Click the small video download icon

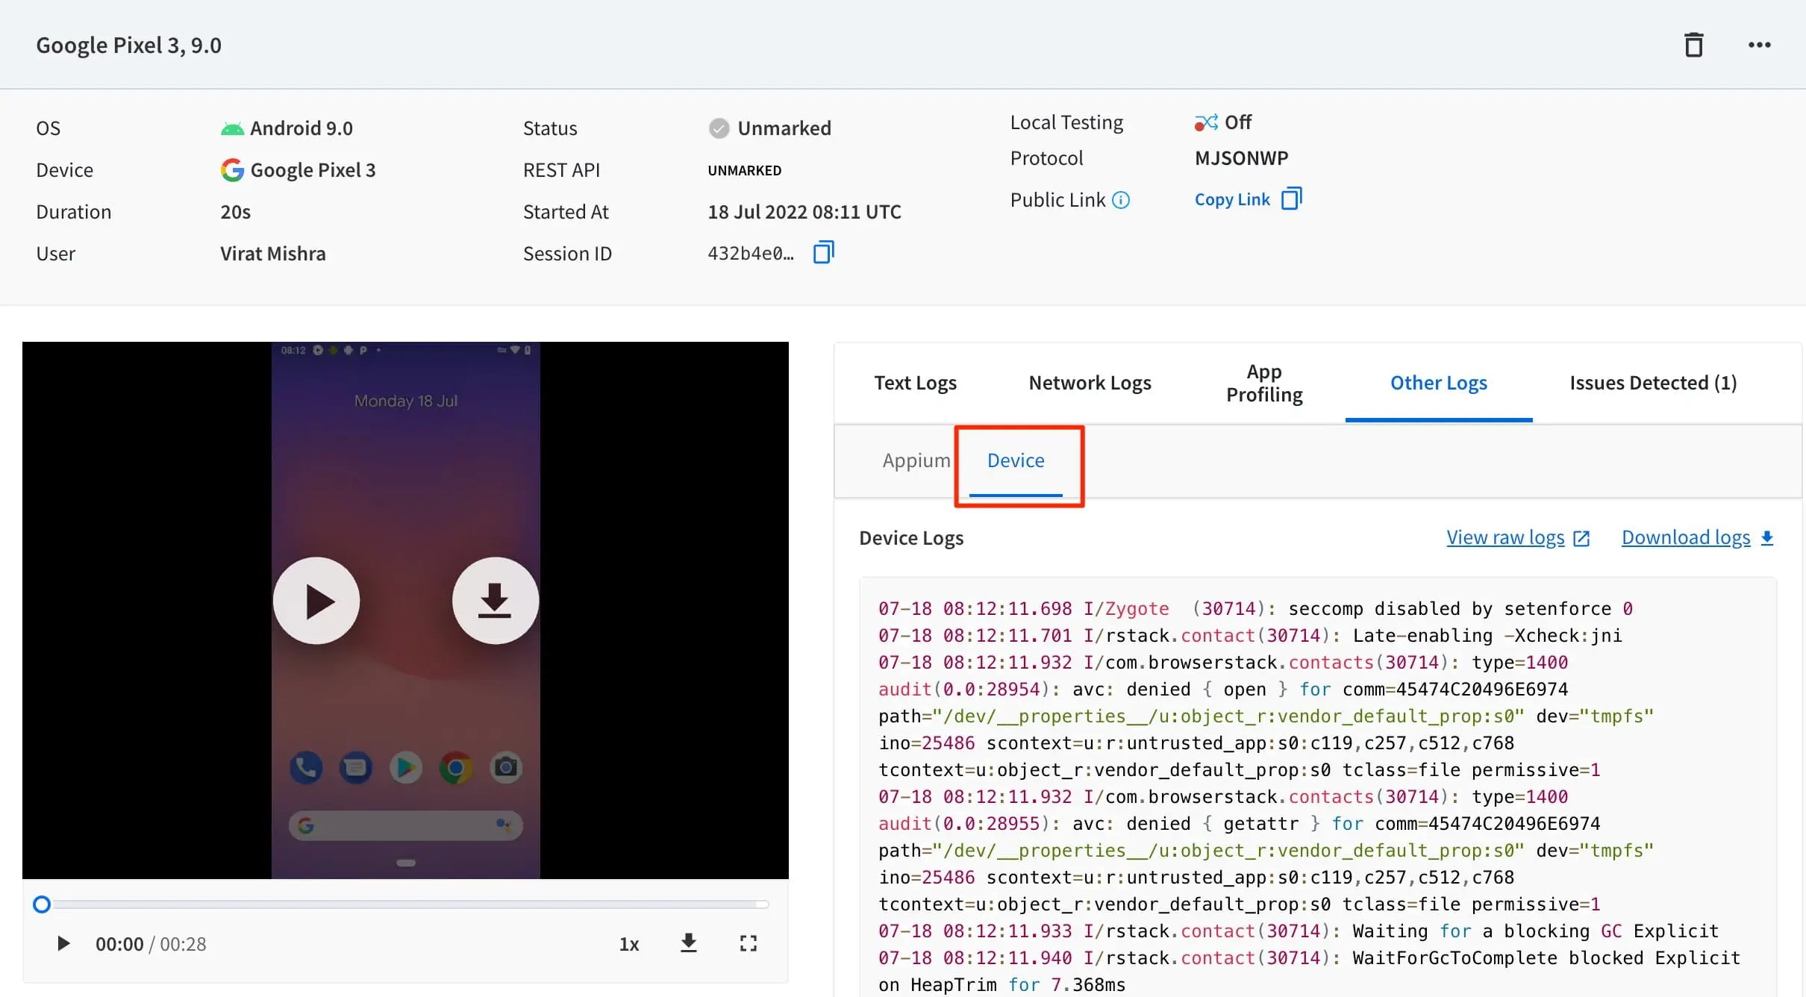(x=689, y=943)
